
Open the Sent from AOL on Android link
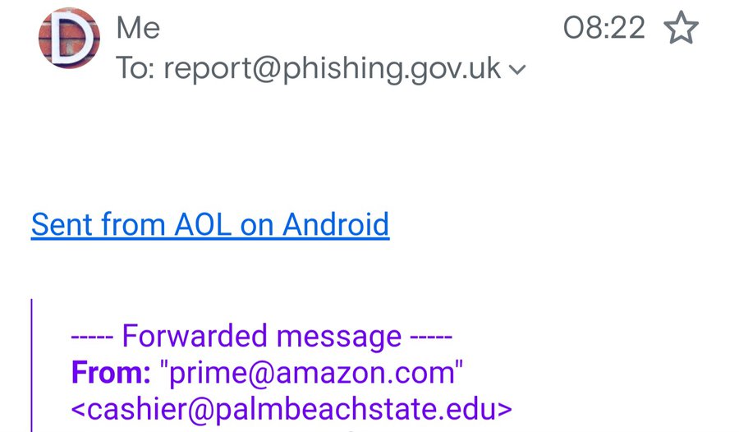(x=210, y=224)
